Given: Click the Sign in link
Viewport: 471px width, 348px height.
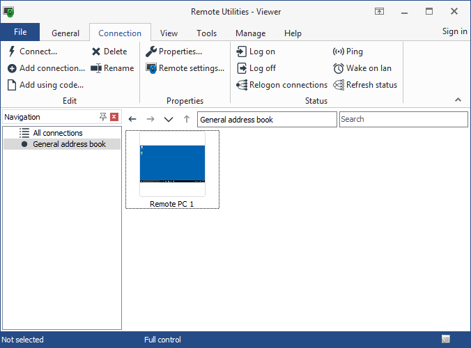Looking at the screenshot, I should [x=455, y=31].
